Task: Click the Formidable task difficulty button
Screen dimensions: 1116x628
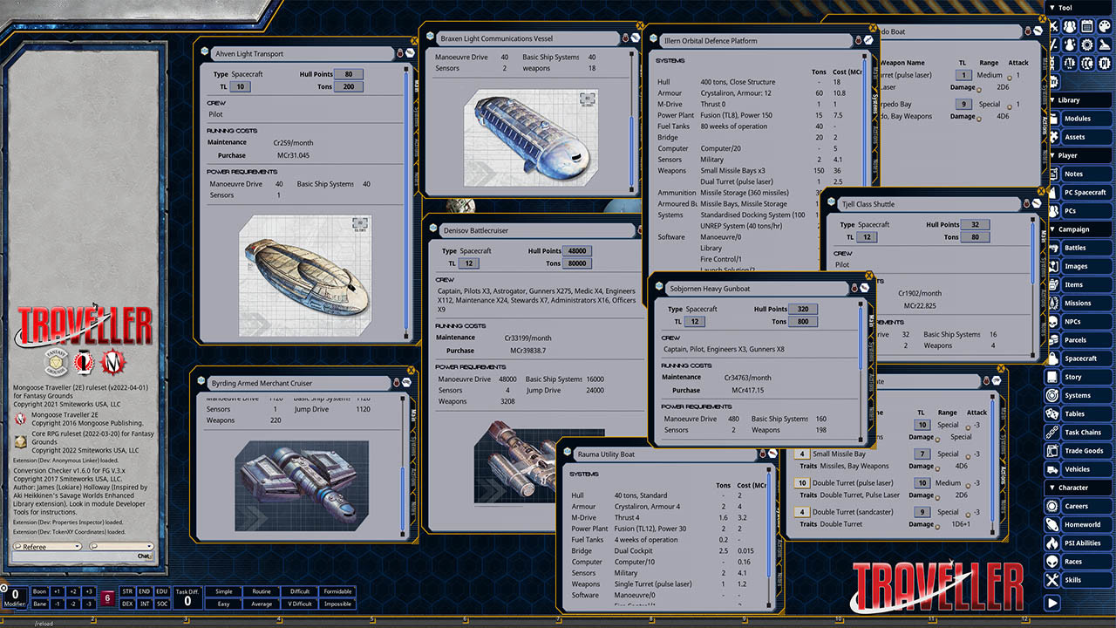Action: (x=338, y=591)
